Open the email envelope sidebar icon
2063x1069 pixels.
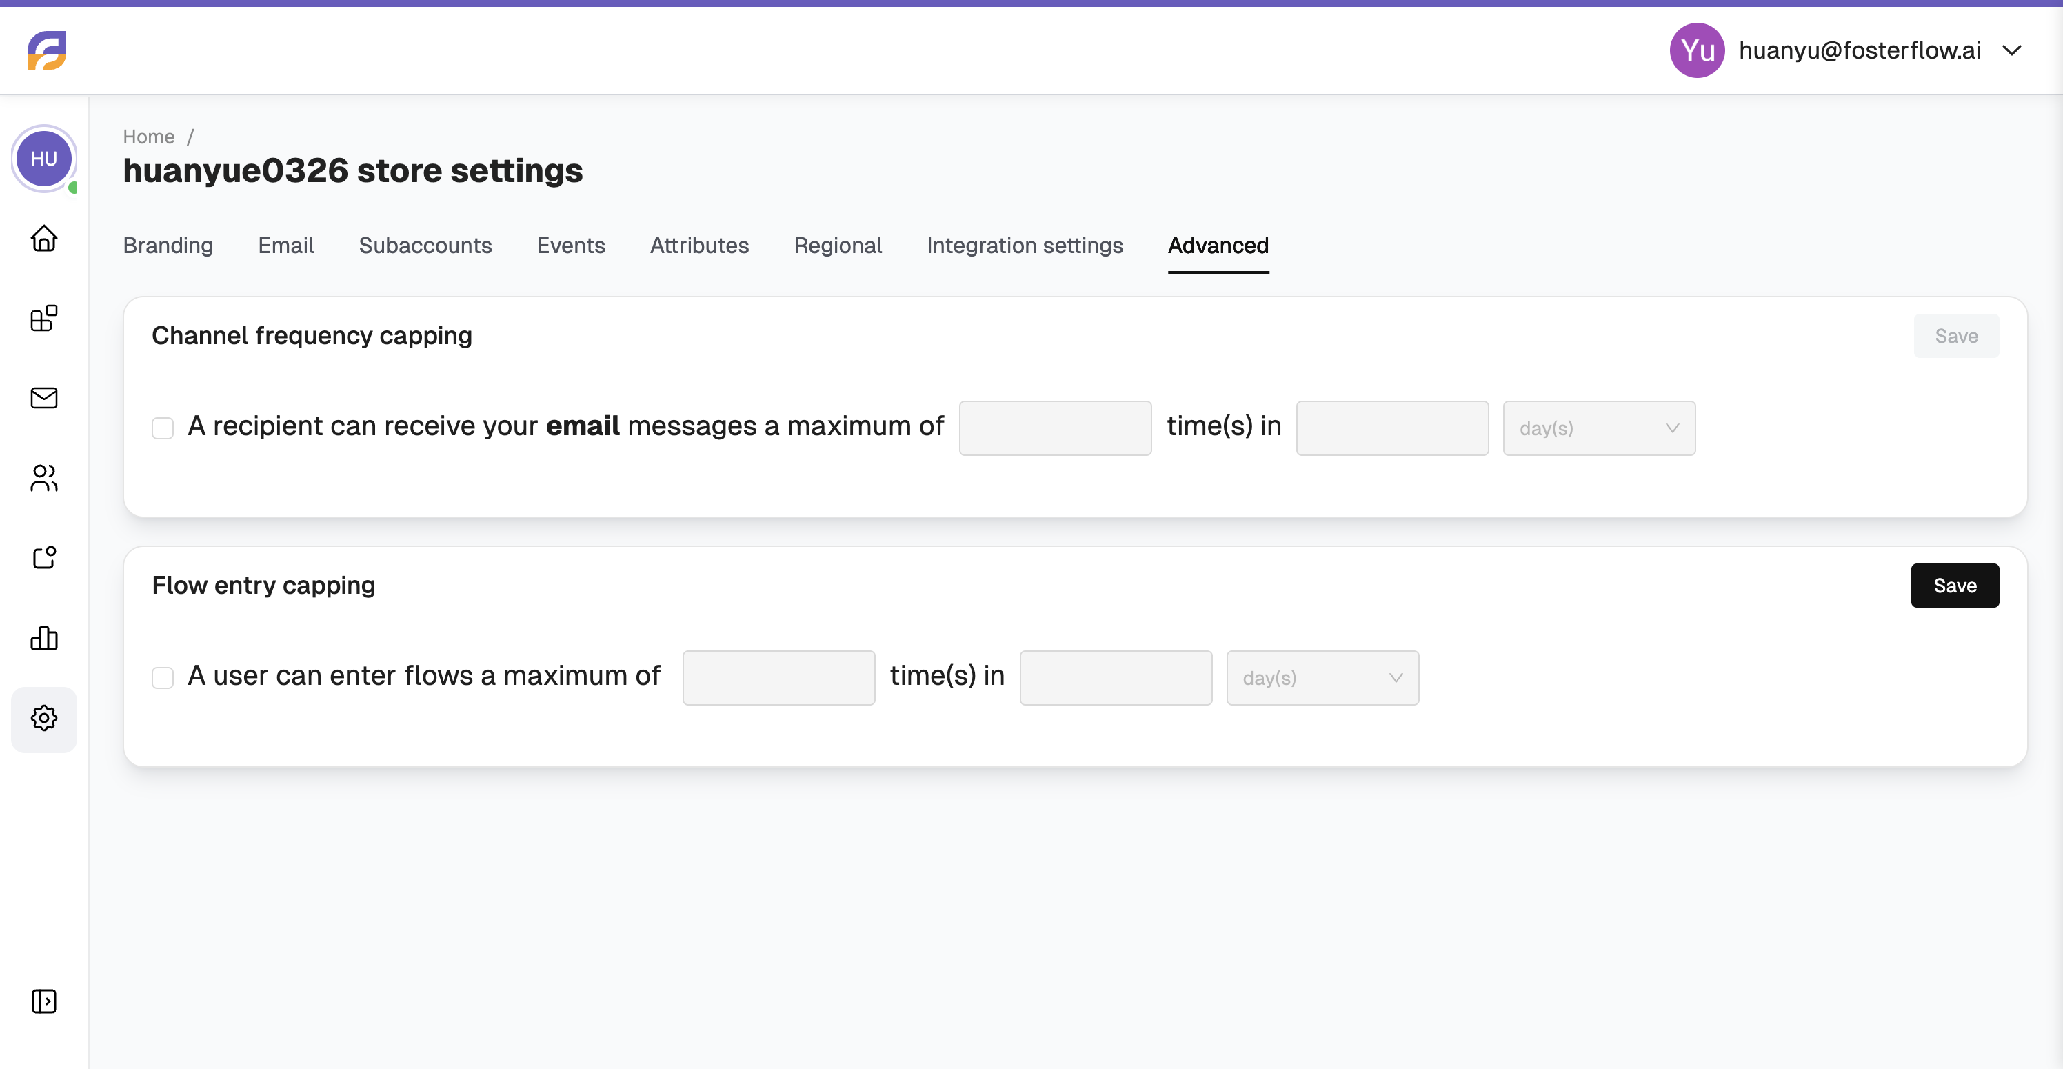pyautogui.click(x=44, y=397)
